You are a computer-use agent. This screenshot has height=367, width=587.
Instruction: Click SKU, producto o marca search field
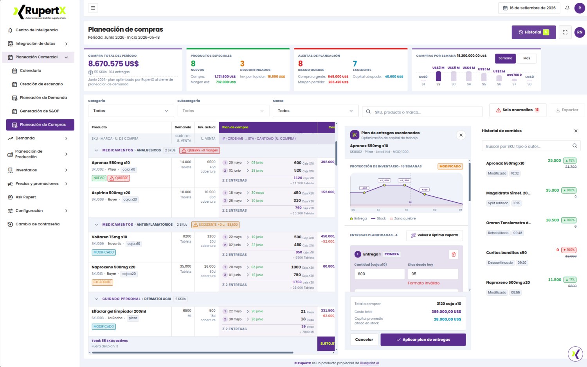[x=422, y=112]
